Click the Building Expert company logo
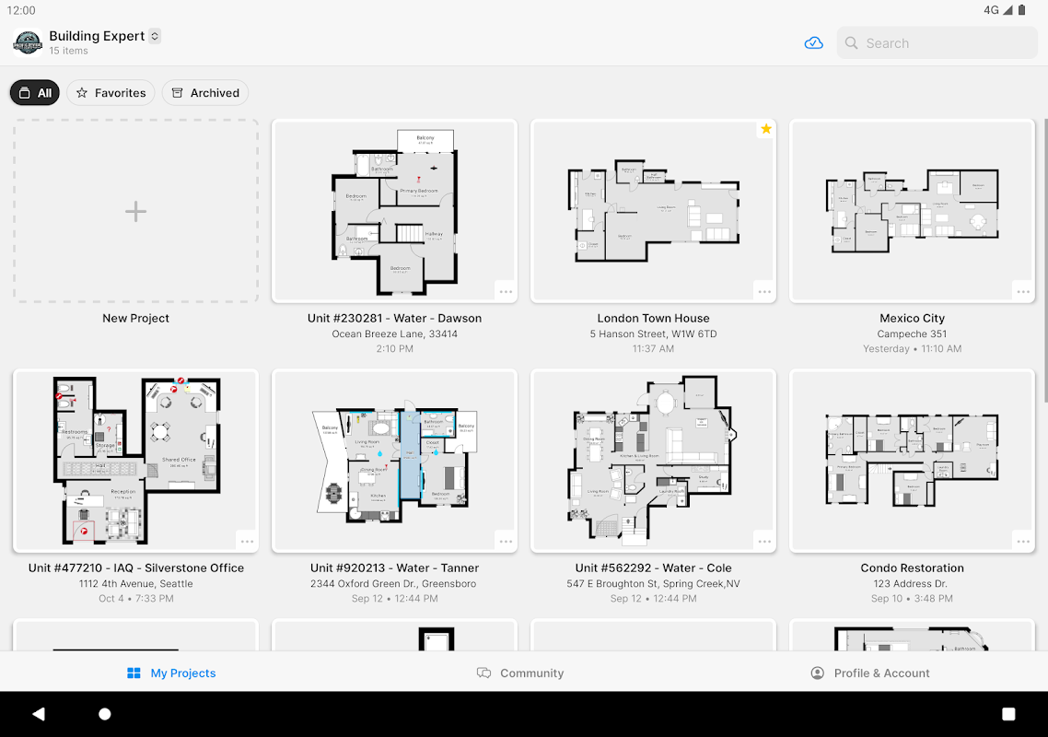The height and width of the screenshot is (737, 1048). [28, 42]
